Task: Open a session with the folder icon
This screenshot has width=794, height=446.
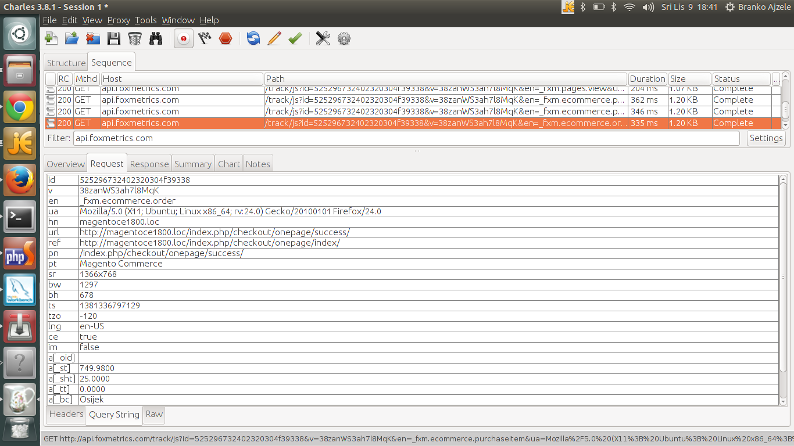Action: tap(72, 39)
